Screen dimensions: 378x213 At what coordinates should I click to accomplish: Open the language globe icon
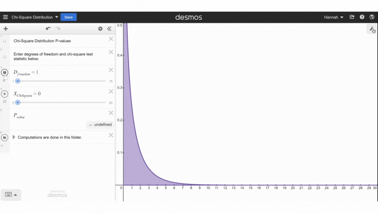click(372, 17)
